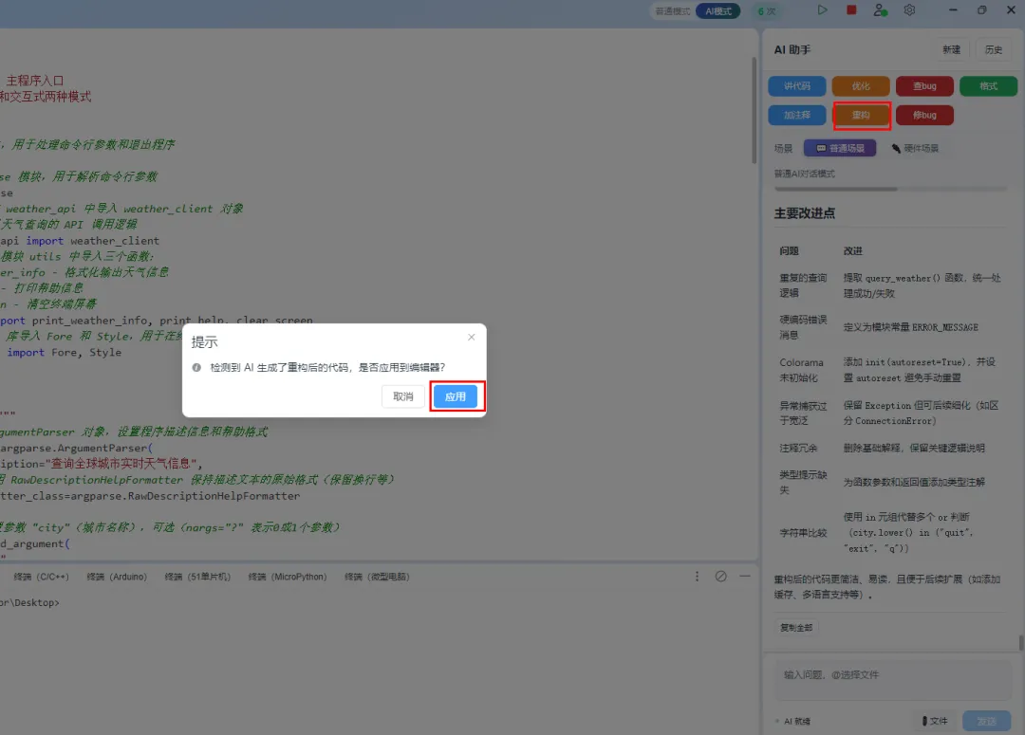Open terminal three-dot more options menu
The height and width of the screenshot is (735, 1025).
pos(697,577)
